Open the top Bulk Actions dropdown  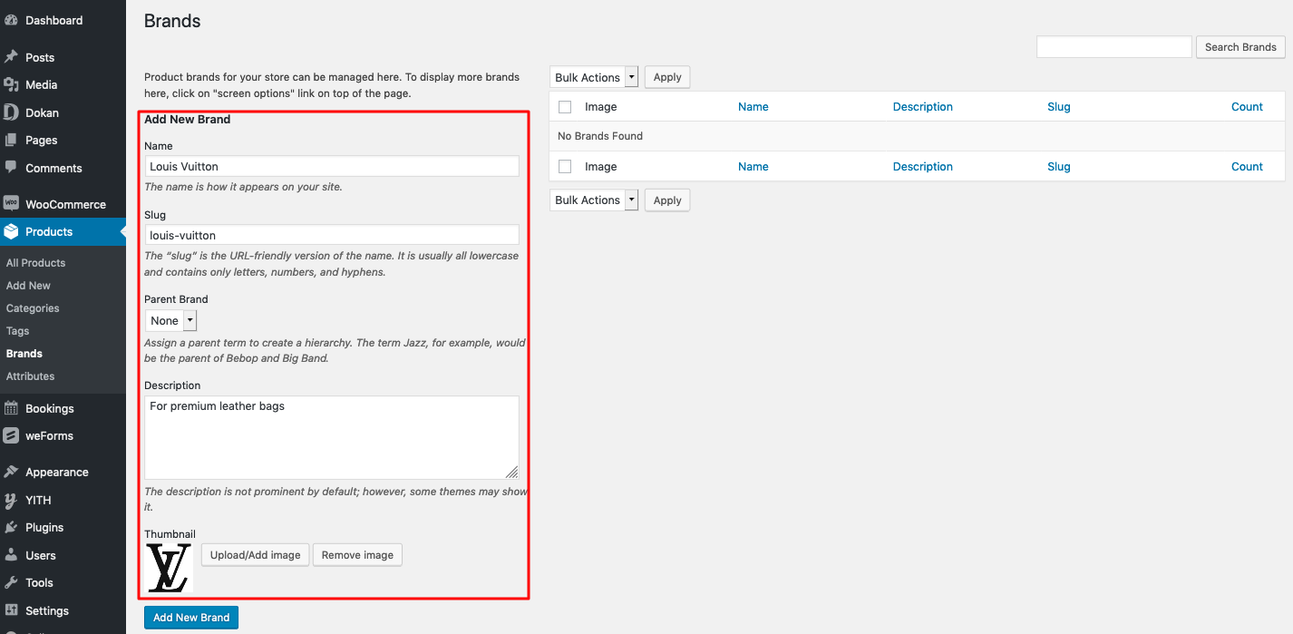[x=594, y=77]
